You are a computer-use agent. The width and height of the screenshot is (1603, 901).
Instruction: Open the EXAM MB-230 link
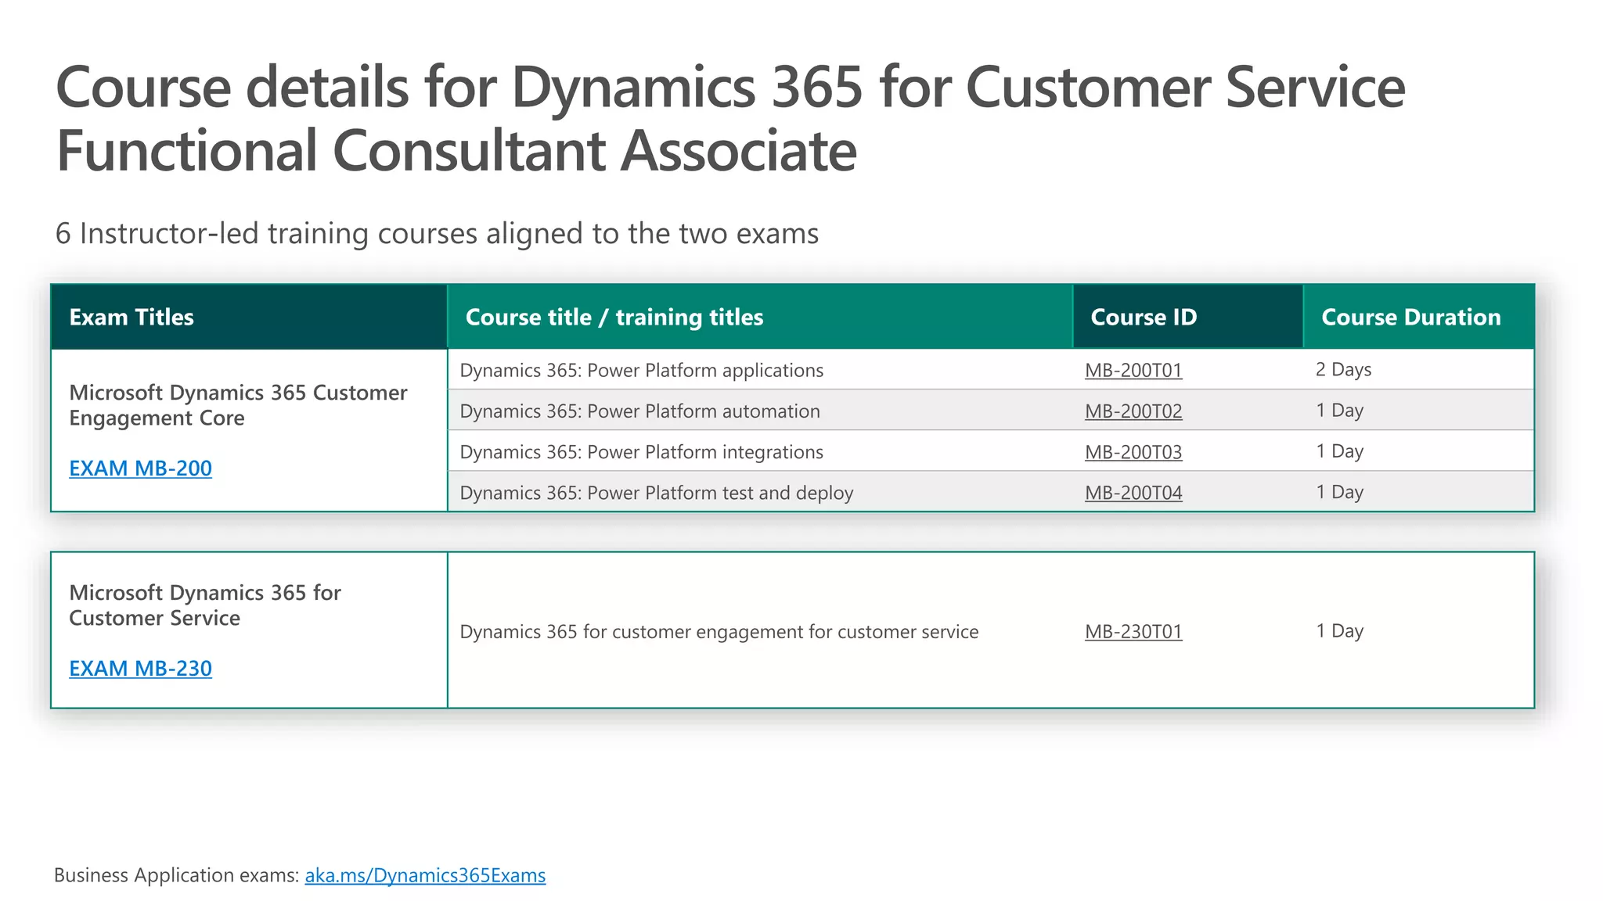[140, 668]
